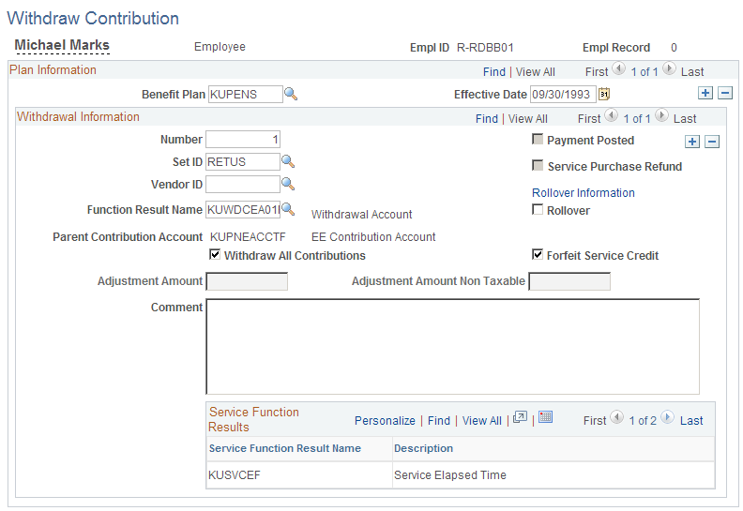Delete the Withdrawal Information row
743x511 pixels.
(x=712, y=142)
